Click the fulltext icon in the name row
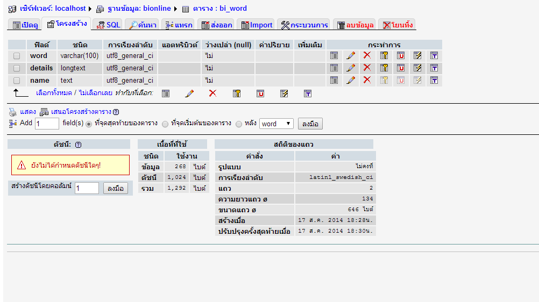The image size is (539, 302). (434, 80)
